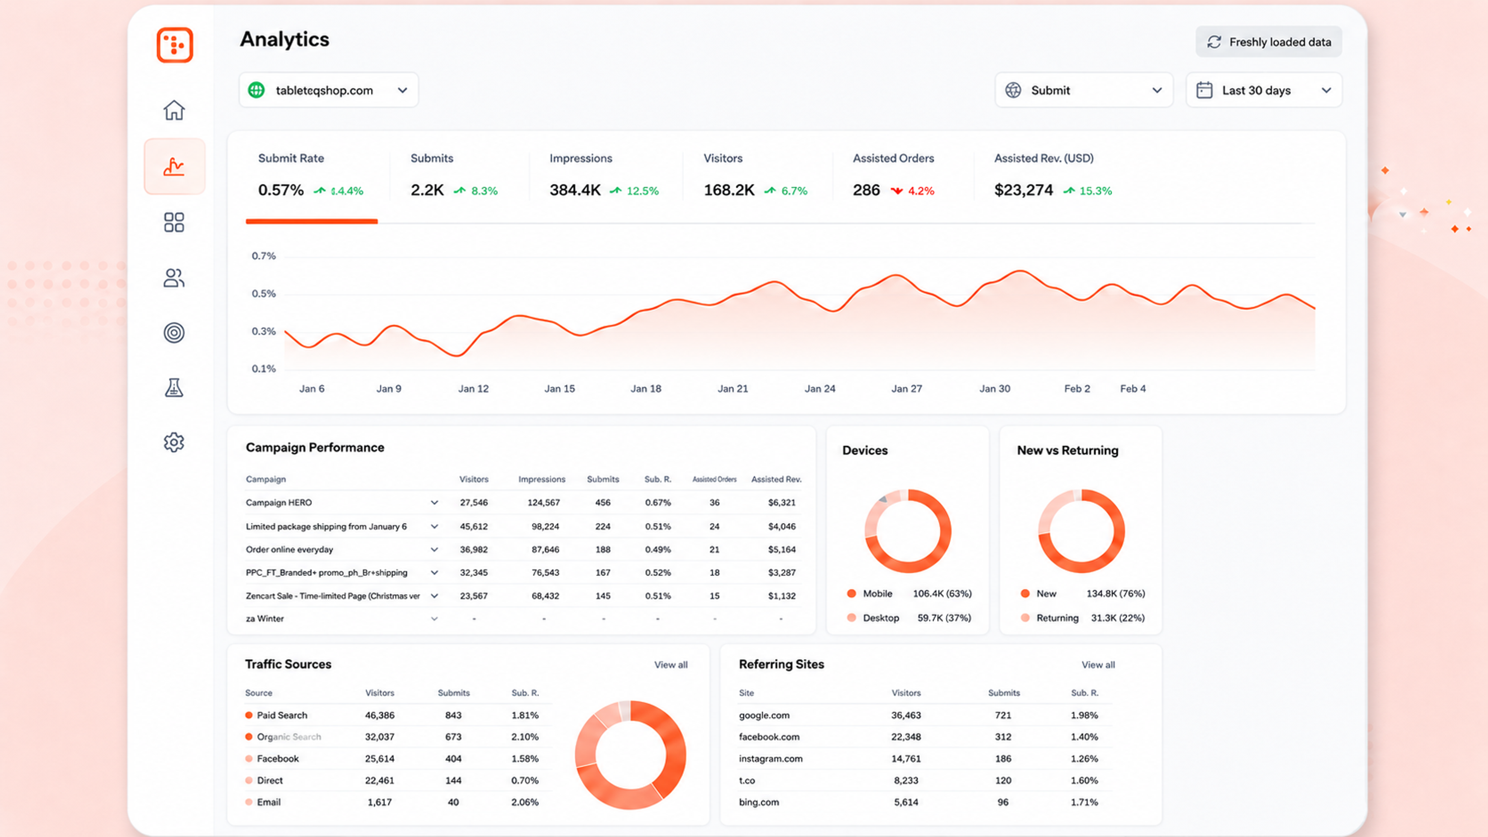The width and height of the screenshot is (1488, 837).
Task: Click instagram.com in Referring Sites
Action: tap(771, 758)
